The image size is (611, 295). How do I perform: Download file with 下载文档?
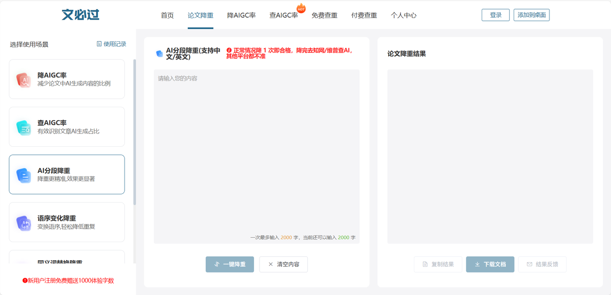490,264
